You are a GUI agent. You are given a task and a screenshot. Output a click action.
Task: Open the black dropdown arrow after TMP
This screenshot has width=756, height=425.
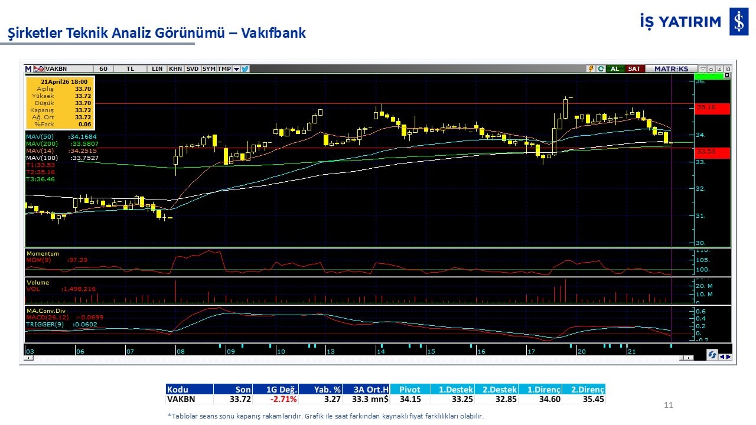click(236, 69)
